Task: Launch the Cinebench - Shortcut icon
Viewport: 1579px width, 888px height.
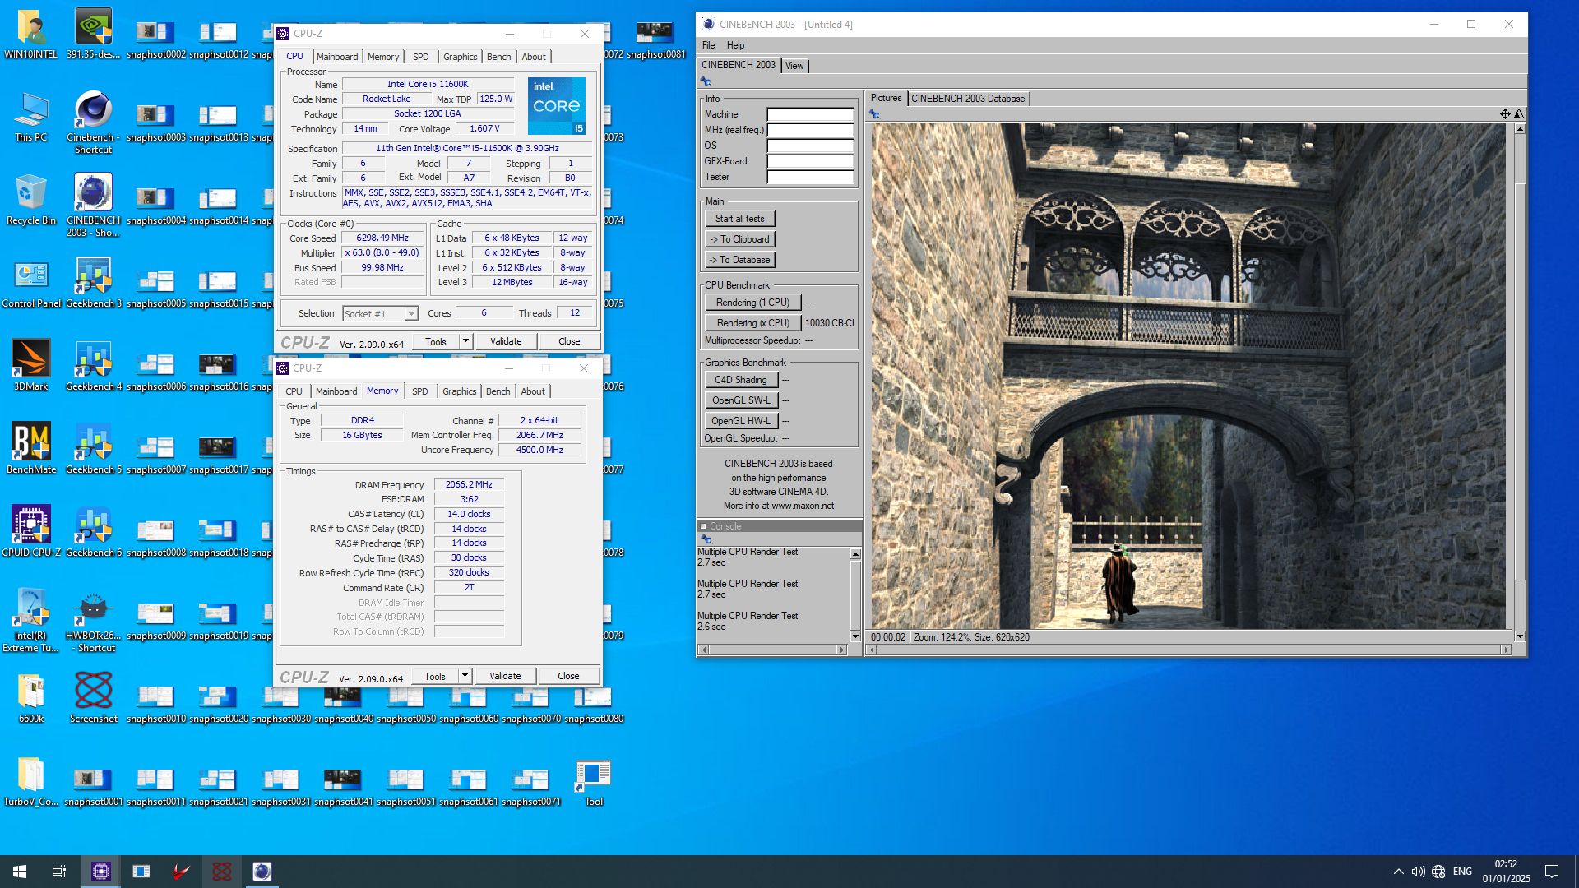Action: pyautogui.click(x=93, y=123)
